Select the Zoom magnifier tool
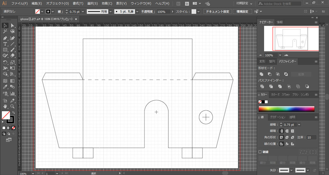 [x=13, y=106]
